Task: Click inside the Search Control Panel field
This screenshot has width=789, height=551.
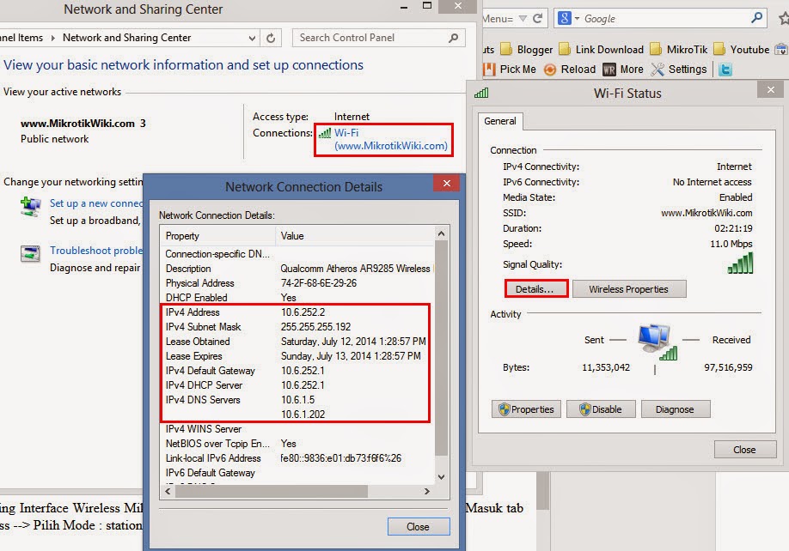Action: tap(370, 38)
